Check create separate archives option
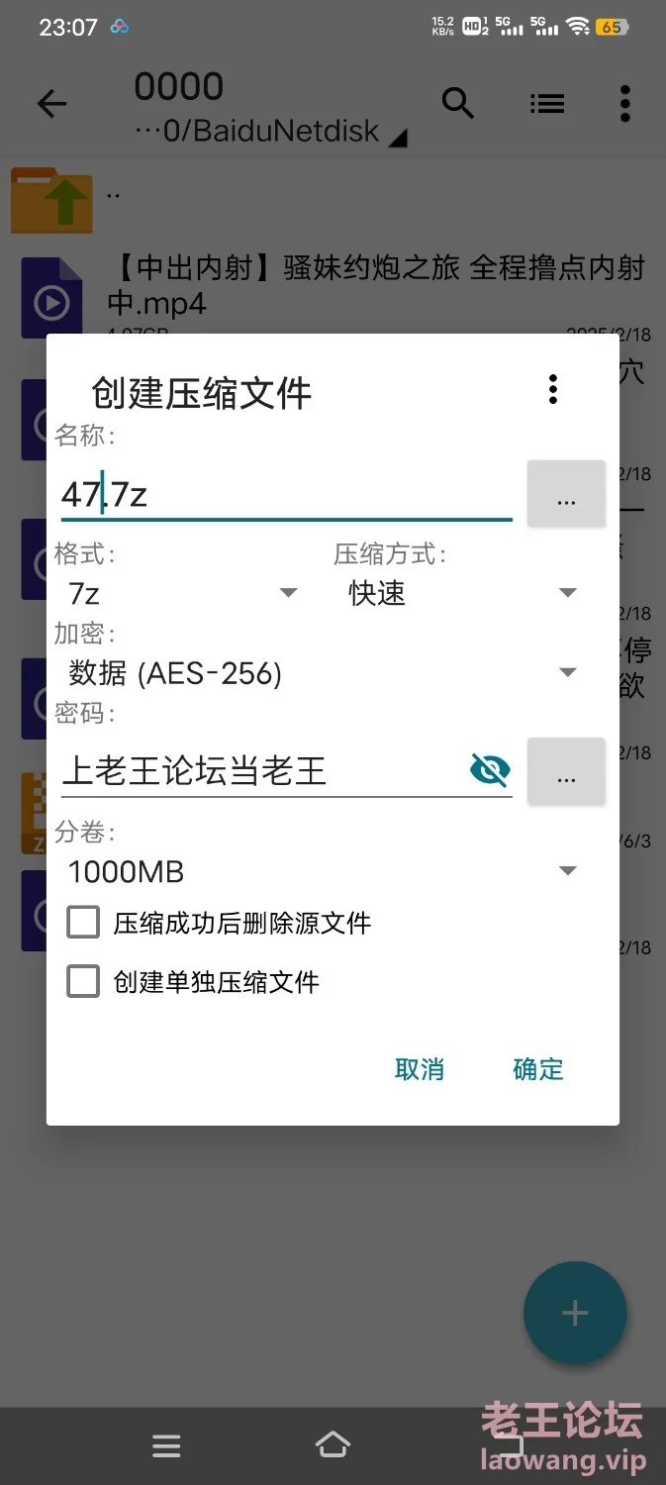The image size is (666, 1485). pyautogui.click(x=83, y=982)
